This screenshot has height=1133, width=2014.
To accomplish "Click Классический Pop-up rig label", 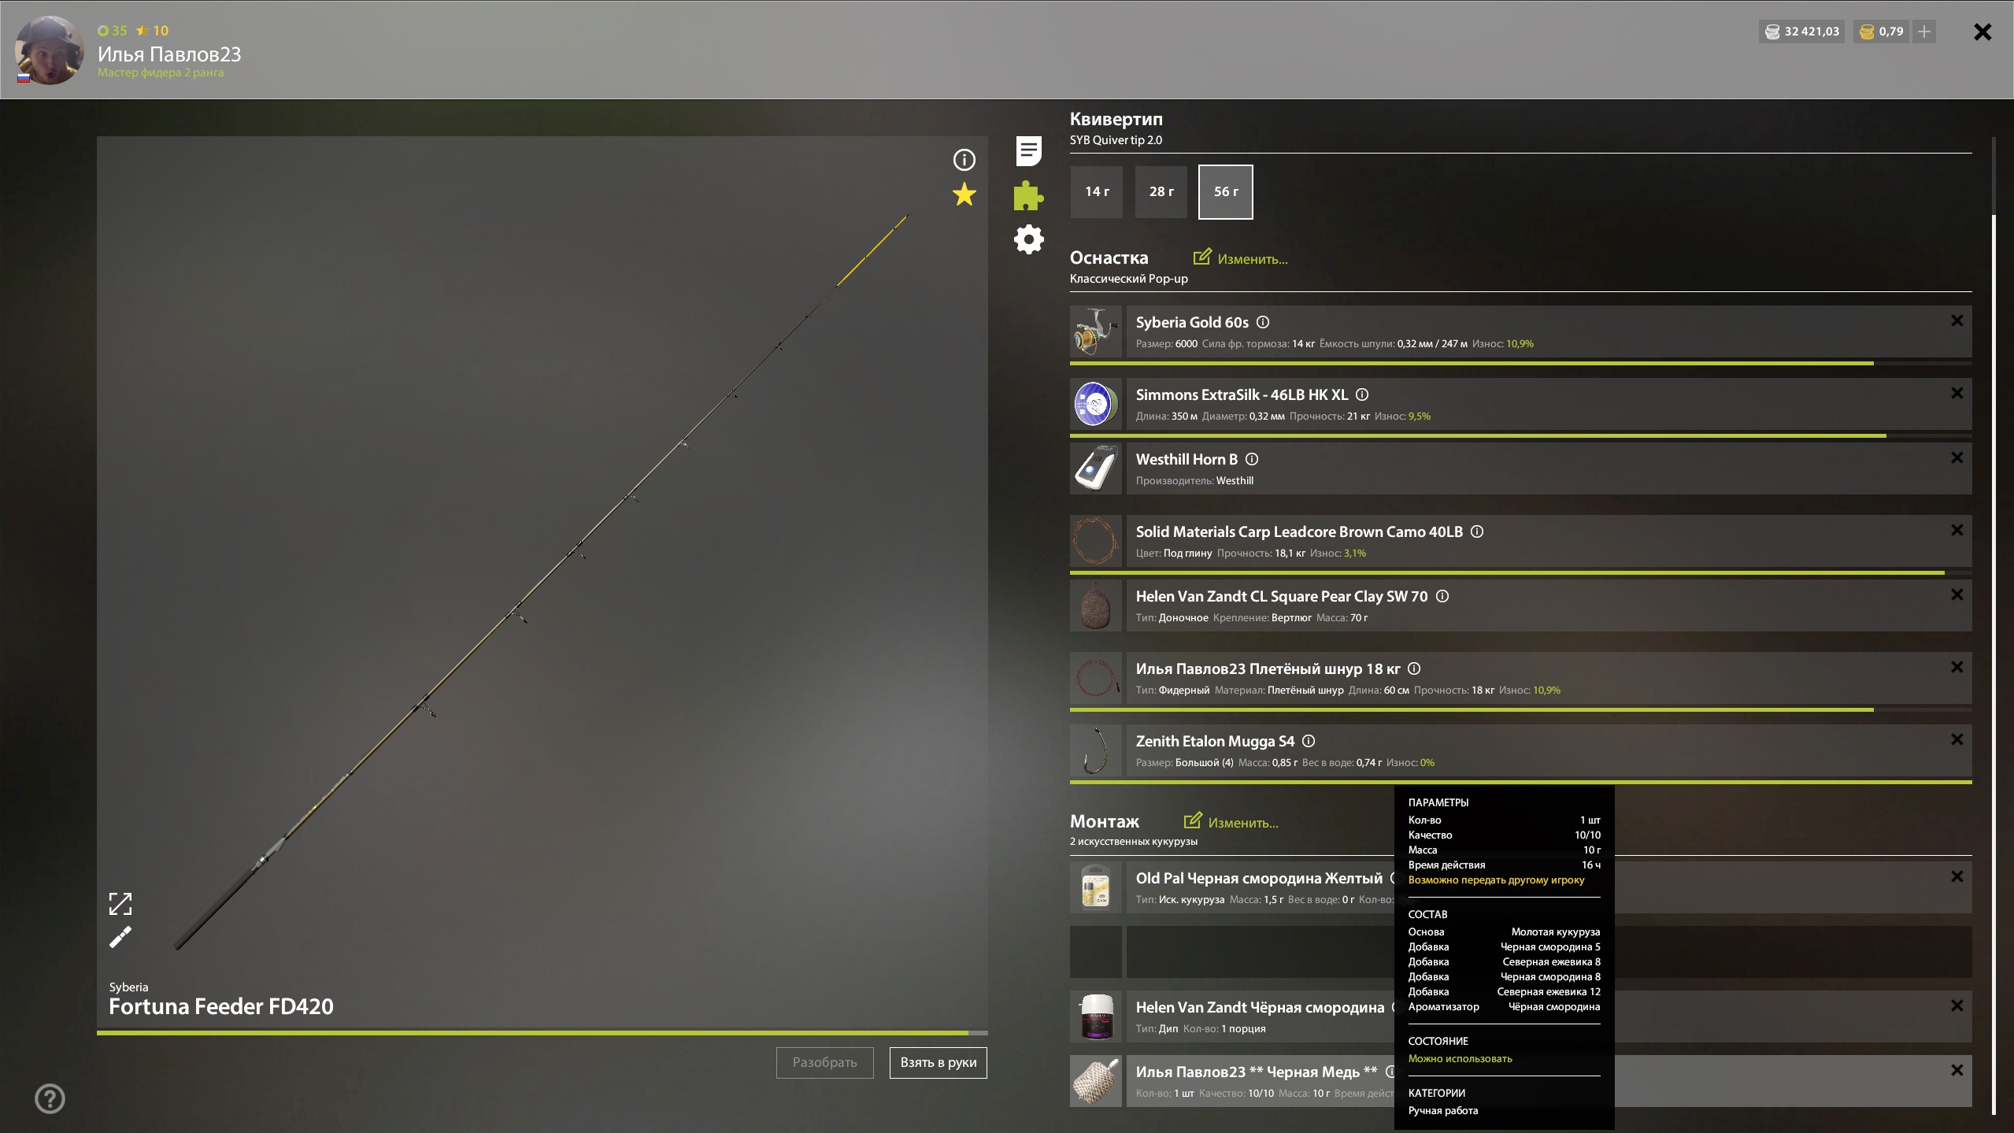I will pyautogui.click(x=1128, y=279).
